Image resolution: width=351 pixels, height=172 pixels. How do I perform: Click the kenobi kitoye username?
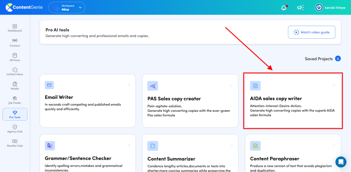click(x=335, y=8)
